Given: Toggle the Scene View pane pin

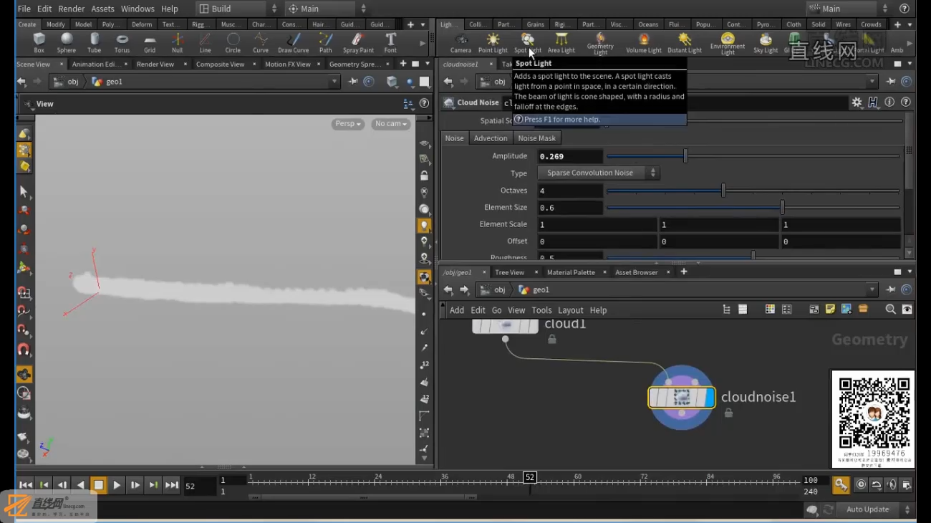Looking at the screenshot, I should [353, 82].
